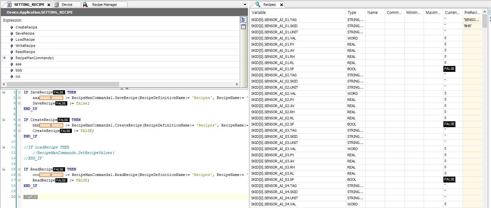Click the SETTING_RECIPE document icon
The width and height of the screenshot is (491, 208).
click(x=10, y=5)
